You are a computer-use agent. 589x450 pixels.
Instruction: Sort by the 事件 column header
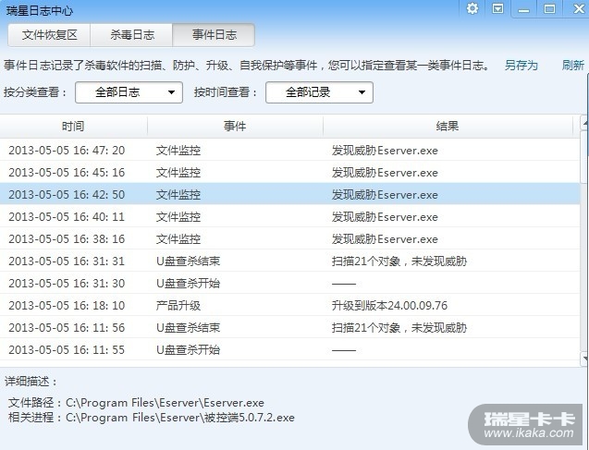[x=235, y=126]
